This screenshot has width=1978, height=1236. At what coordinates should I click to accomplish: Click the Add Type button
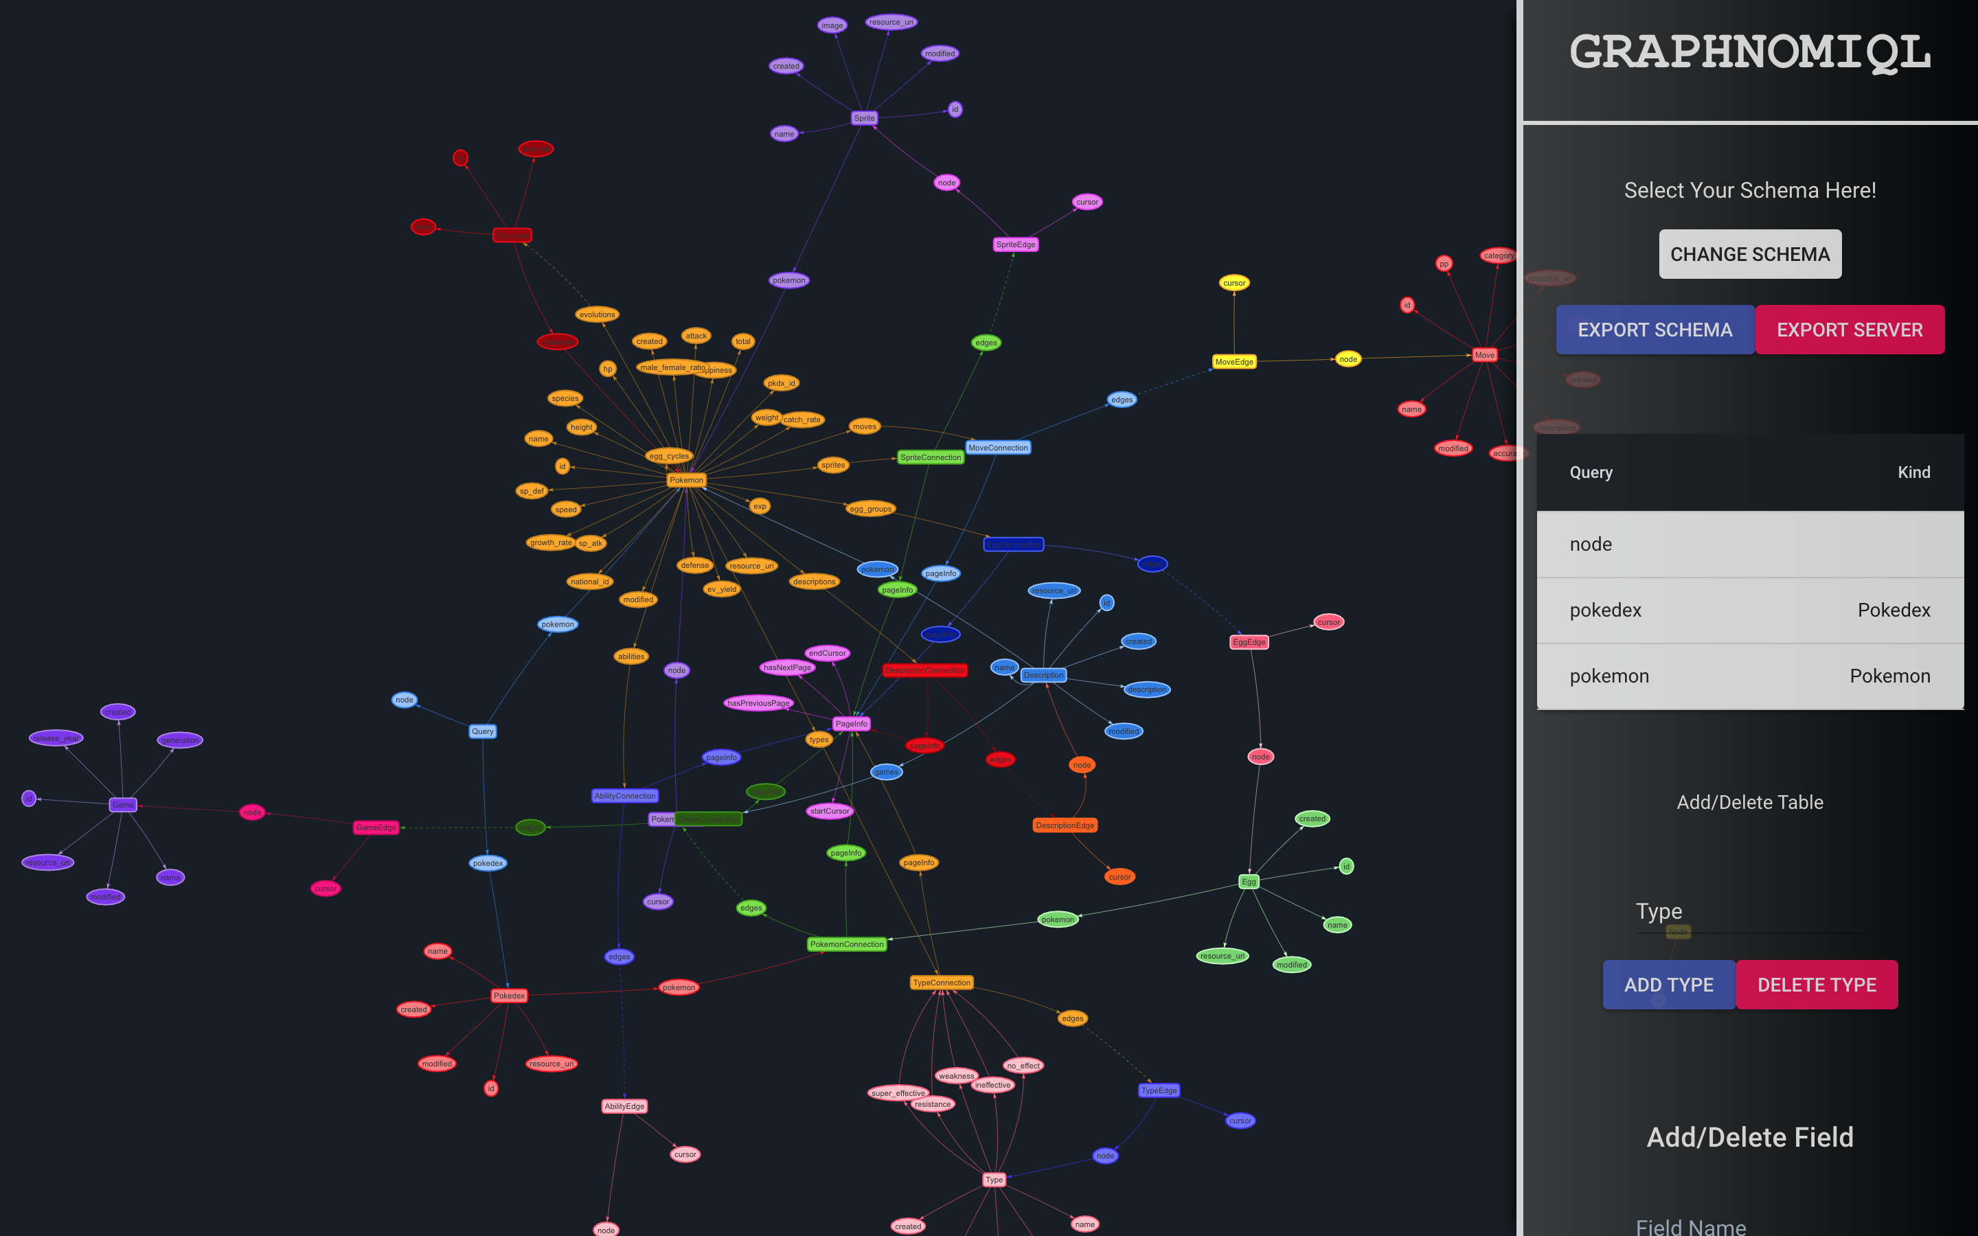coord(1668,985)
